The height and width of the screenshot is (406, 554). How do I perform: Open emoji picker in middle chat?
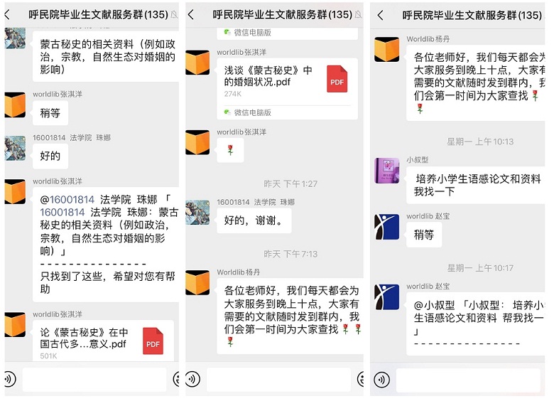click(360, 379)
